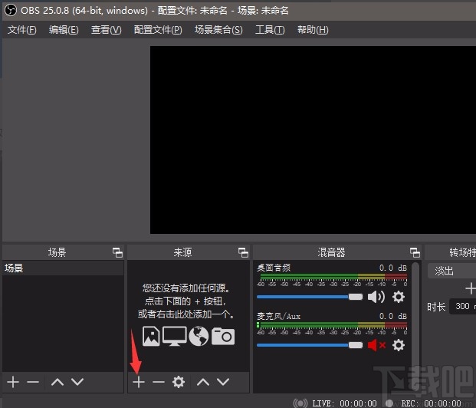Click the 桌面音频 label
Screen dimensions: 476x408
click(x=274, y=268)
